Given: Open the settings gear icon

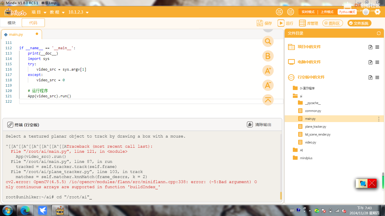Looking at the screenshot, I should point(377,12).
